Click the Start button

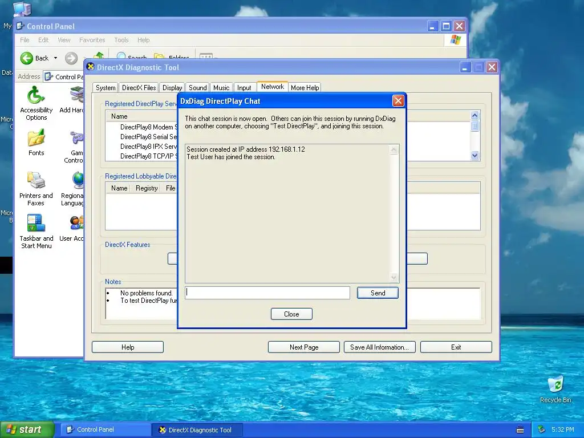coord(27,430)
